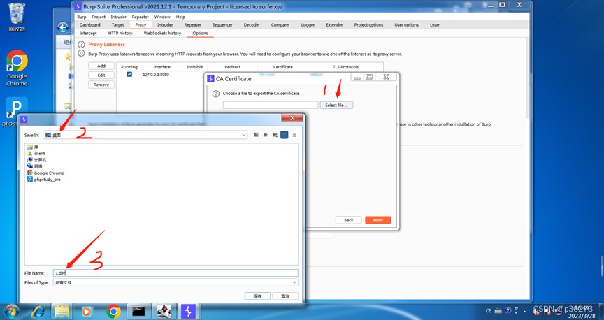Select 计算机 computer entry in file list
The width and height of the screenshot is (604, 320).
click(36, 160)
